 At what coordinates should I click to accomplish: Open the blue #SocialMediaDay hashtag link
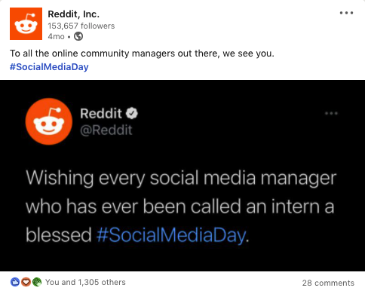[49, 67]
